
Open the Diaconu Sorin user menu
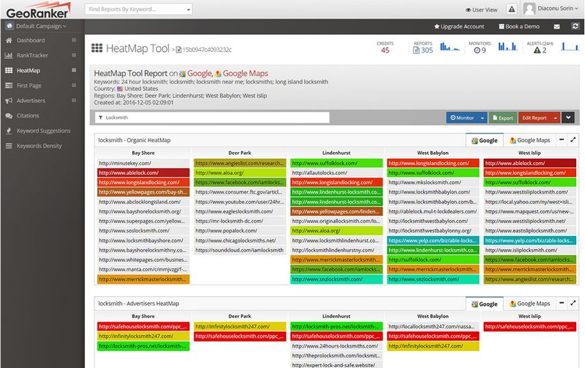558,8
